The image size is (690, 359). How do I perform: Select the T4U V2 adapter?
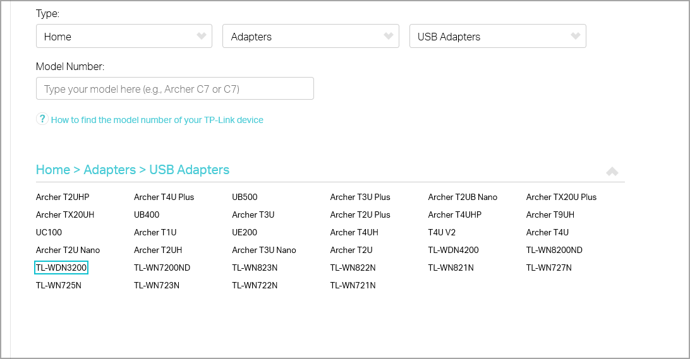click(x=442, y=232)
